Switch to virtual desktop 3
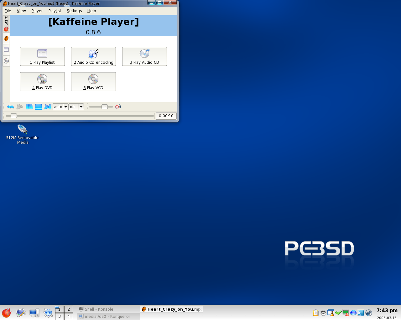This screenshot has width=401, height=320. coord(60,317)
